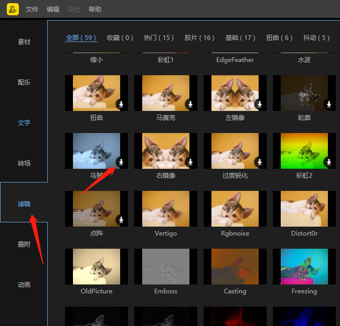The image size is (340, 326).
Task: Show the 基础 (17) filters tab
Action: (240, 38)
